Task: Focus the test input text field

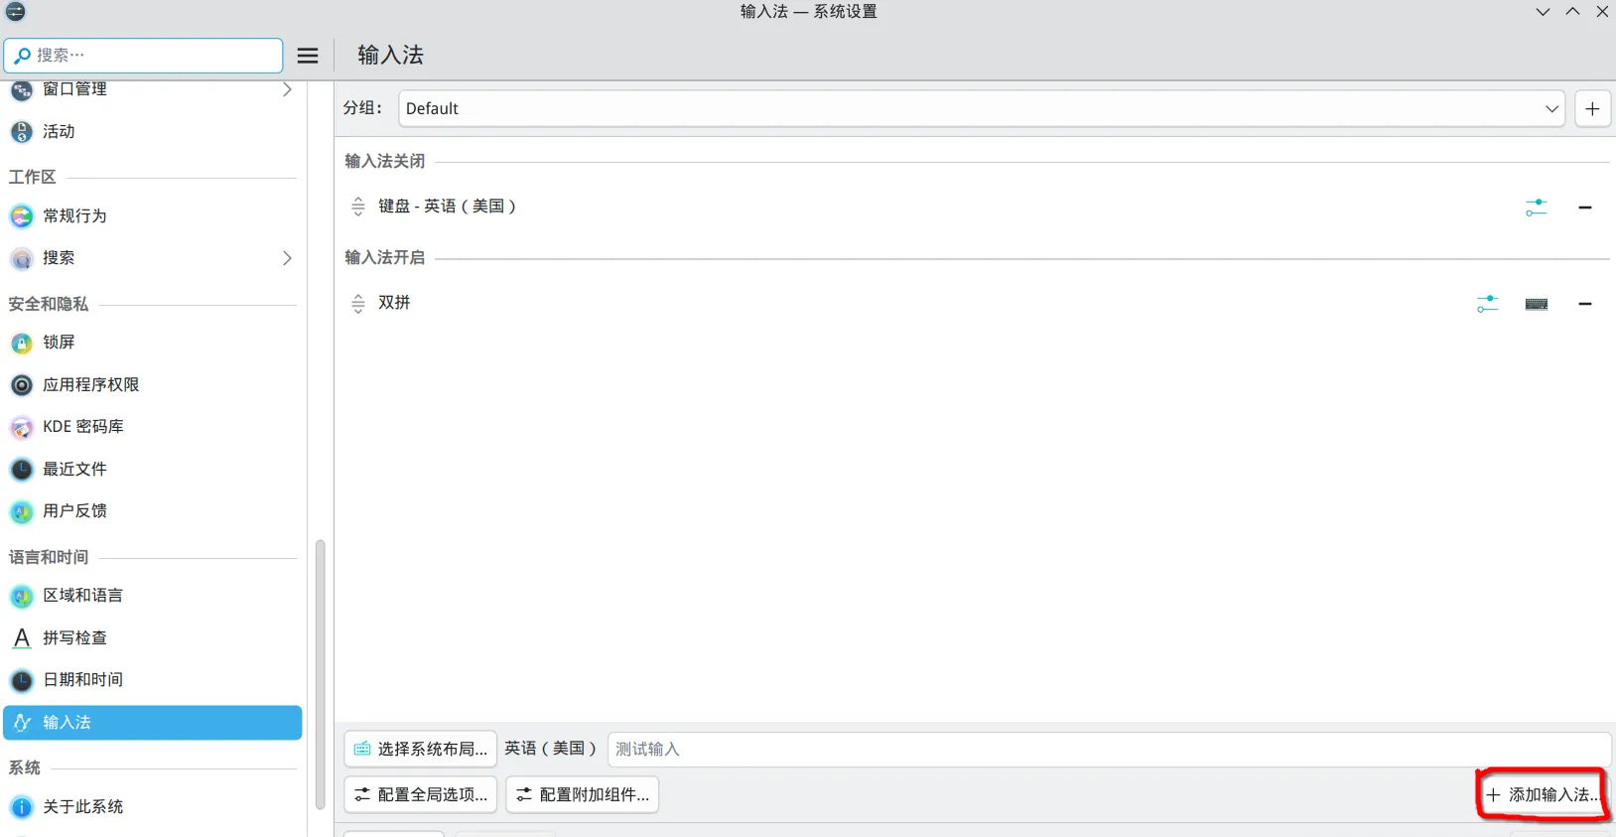Action: [x=1107, y=750]
